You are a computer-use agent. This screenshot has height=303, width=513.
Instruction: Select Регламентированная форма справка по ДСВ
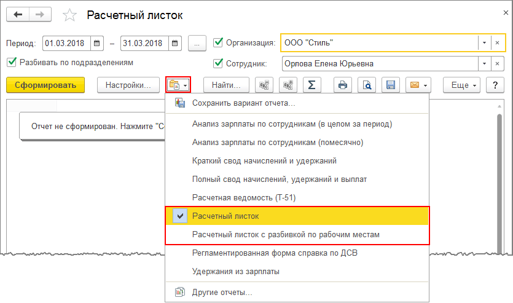297,253
